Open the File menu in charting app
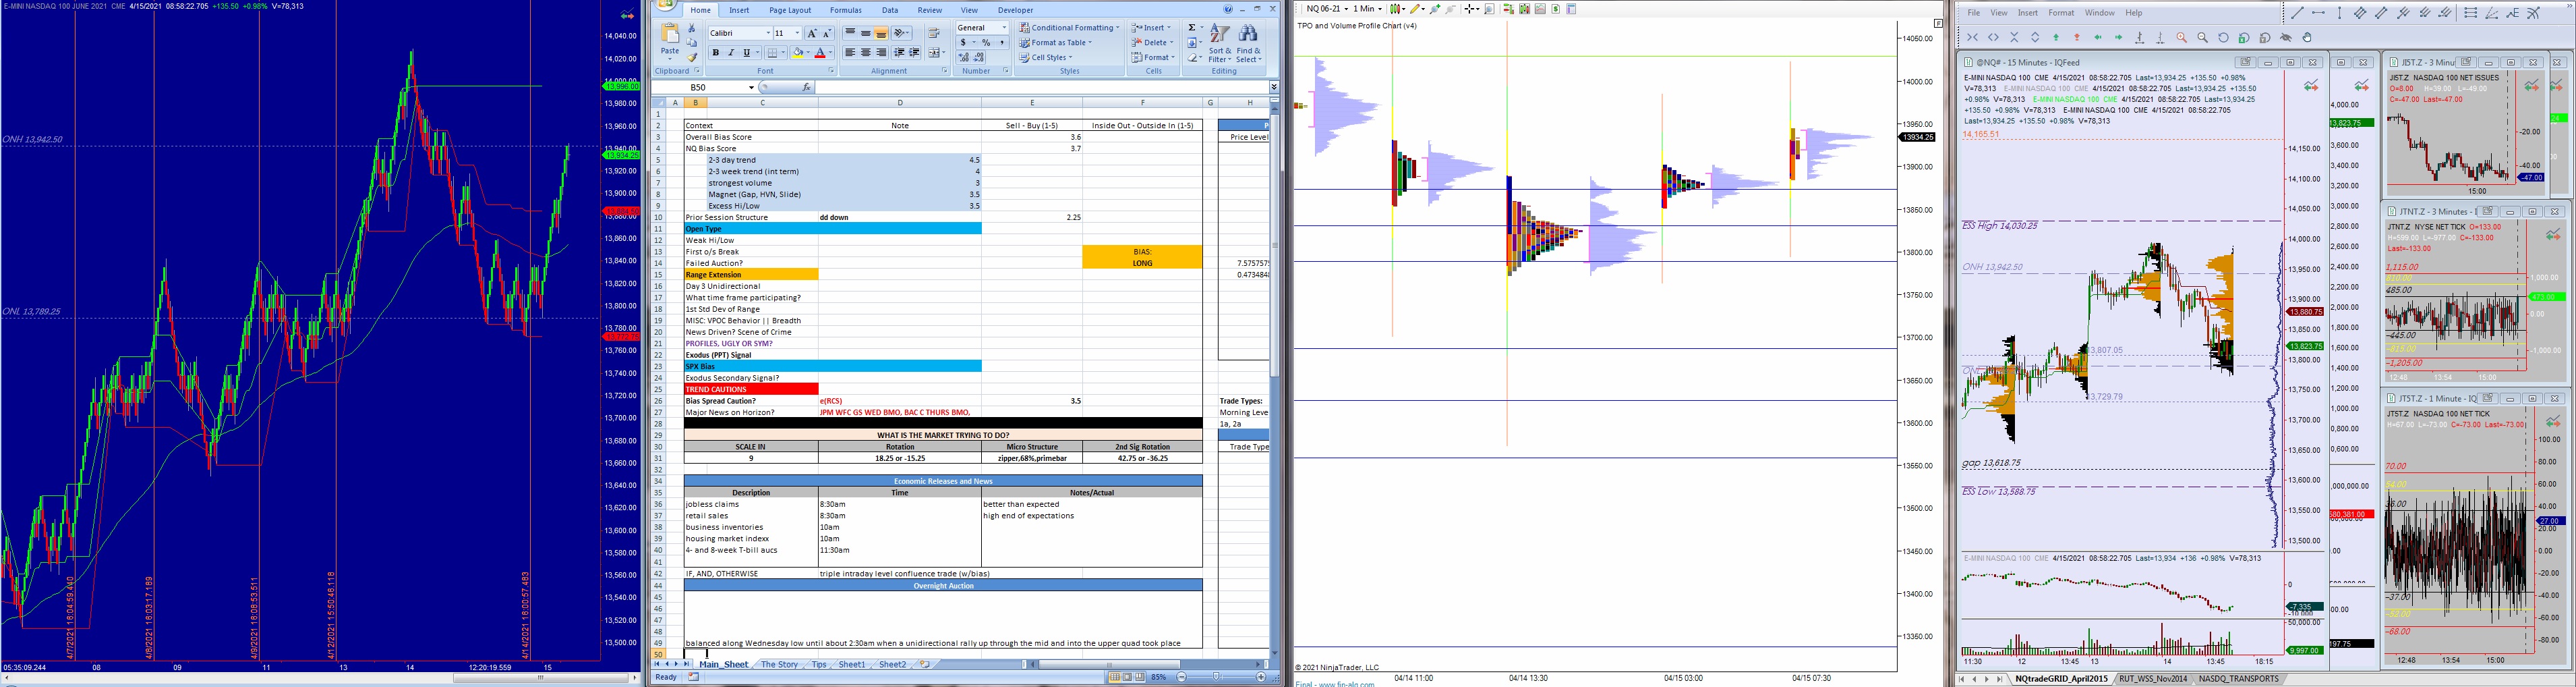The width and height of the screenshot is (2576, 687). (x=1974, y=13)
